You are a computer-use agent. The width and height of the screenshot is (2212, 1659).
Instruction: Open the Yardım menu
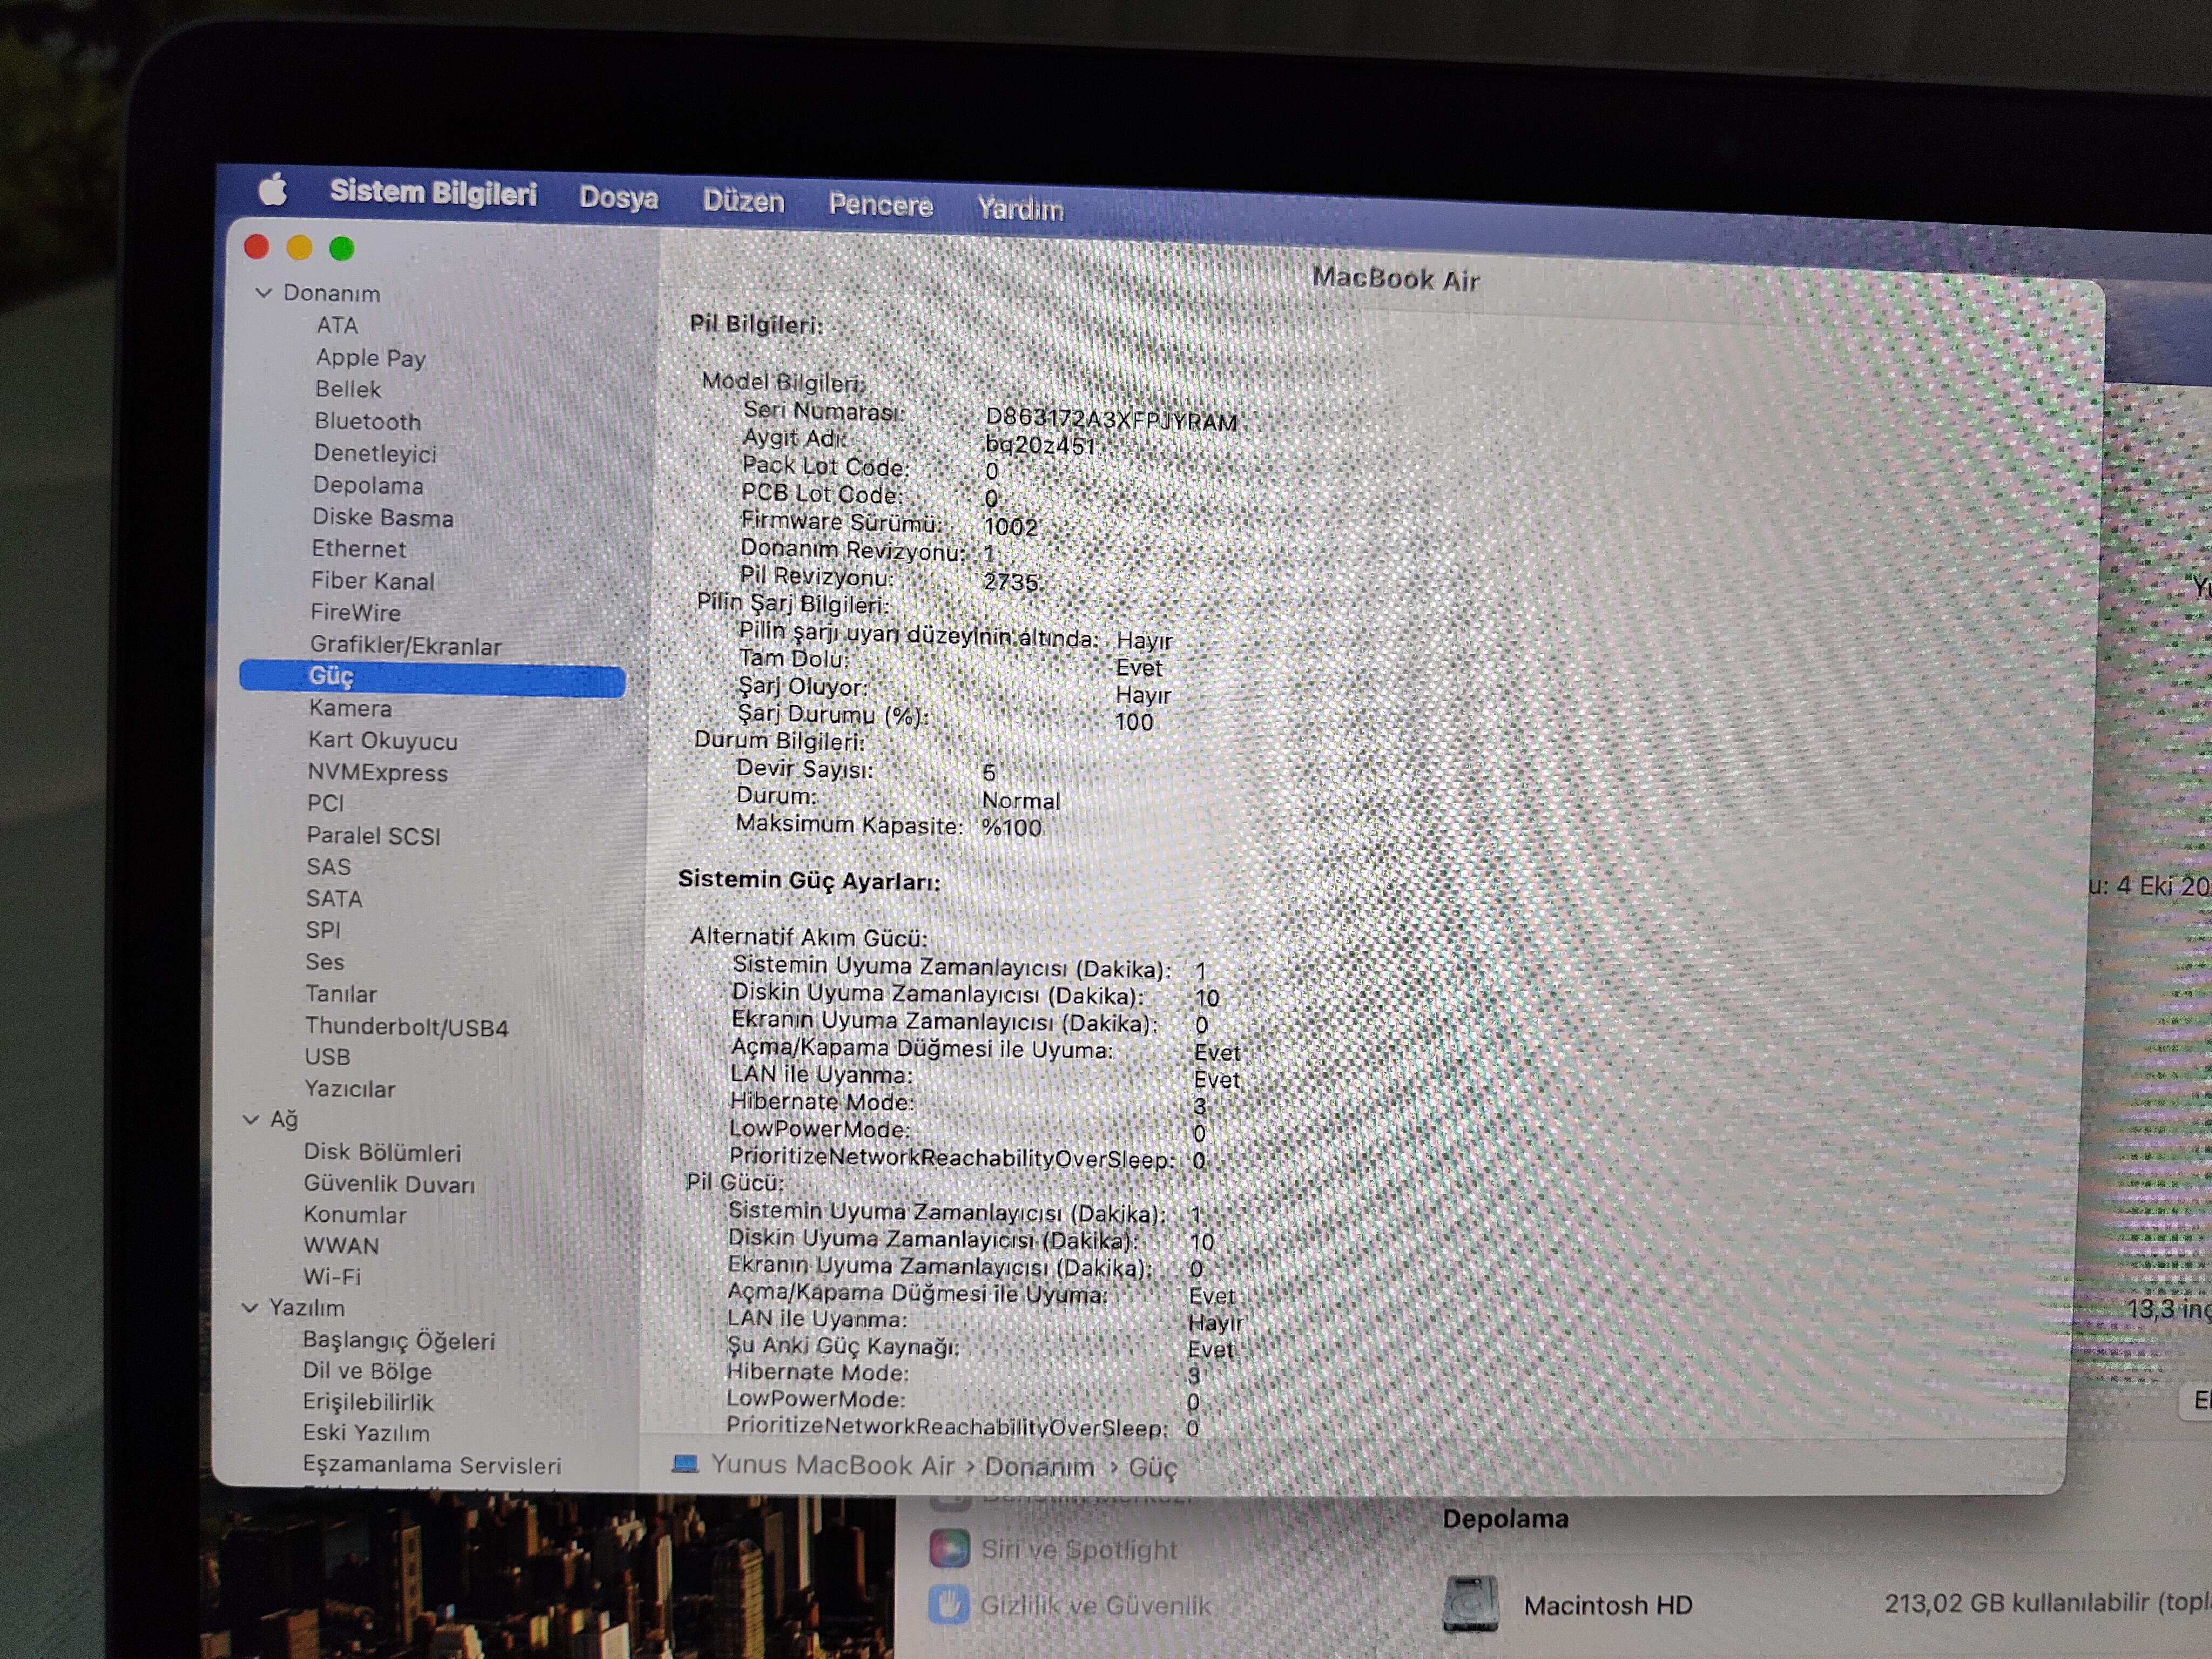point(1020,209)
